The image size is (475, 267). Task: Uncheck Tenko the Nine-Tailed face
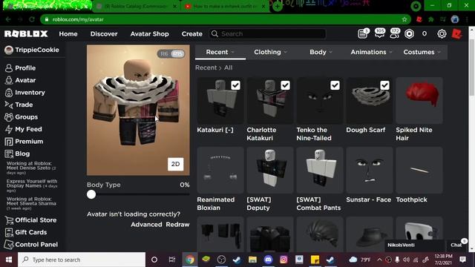(x=335, y=85)
